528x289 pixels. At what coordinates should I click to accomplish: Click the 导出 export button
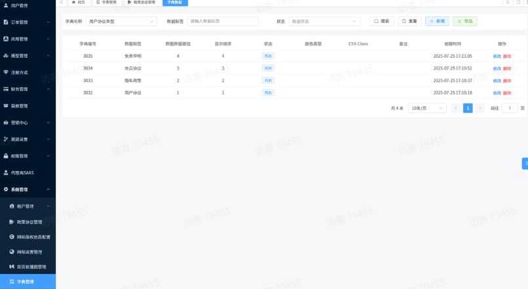tap(465, 21)
